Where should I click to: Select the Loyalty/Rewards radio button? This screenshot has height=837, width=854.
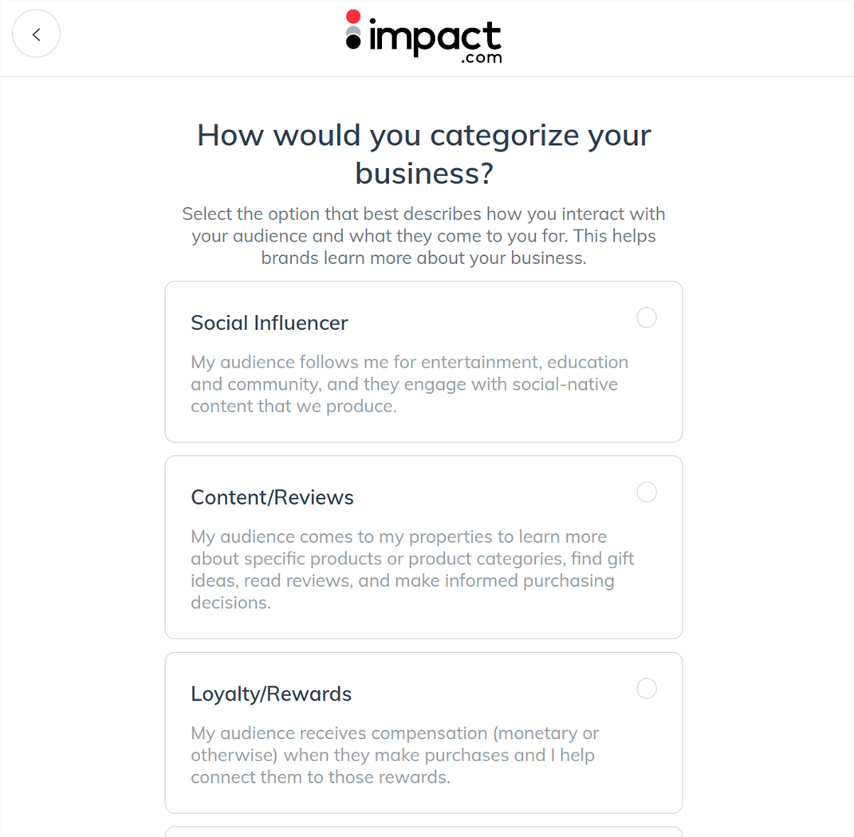(646, 688)
